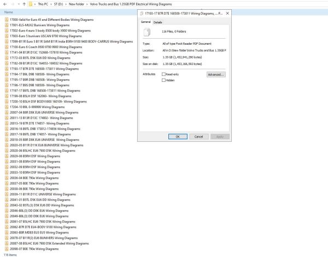Select PDF icon for 17196-17 B9S D9B file
This screenshot has height=257, width=328.
coord(7,85)
